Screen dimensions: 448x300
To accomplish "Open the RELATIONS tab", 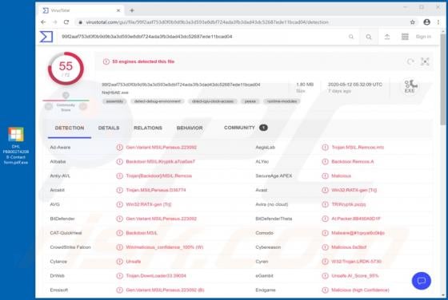I will click(x=148, y=128).
